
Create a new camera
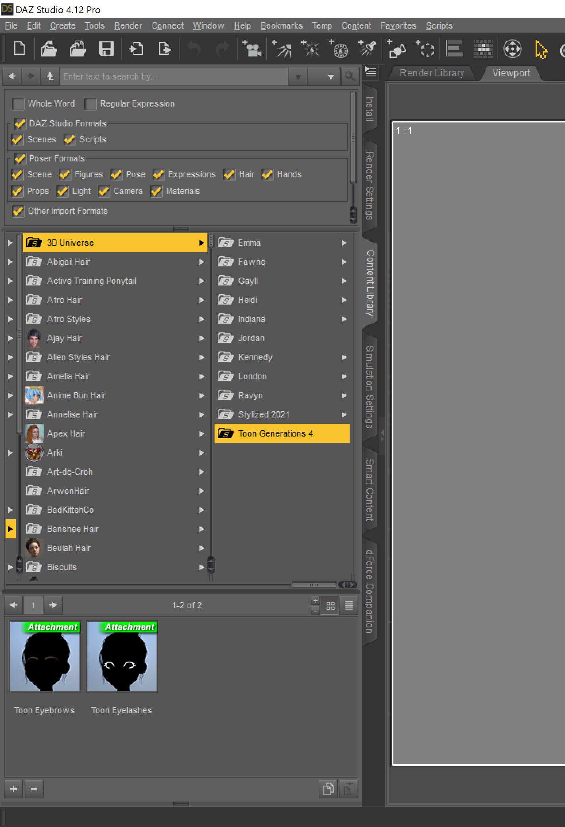(x=252, y=49)
